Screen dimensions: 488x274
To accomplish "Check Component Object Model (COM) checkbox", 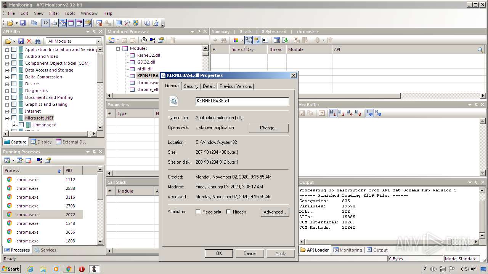I will (14, 63).
